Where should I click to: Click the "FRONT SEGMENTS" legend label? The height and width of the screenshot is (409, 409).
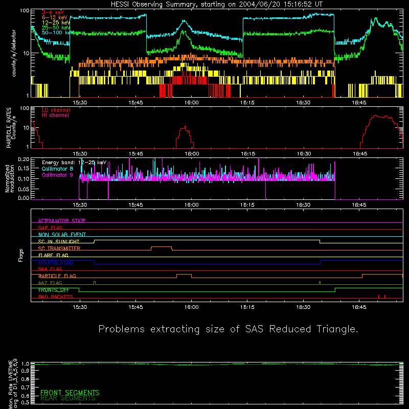70,393
